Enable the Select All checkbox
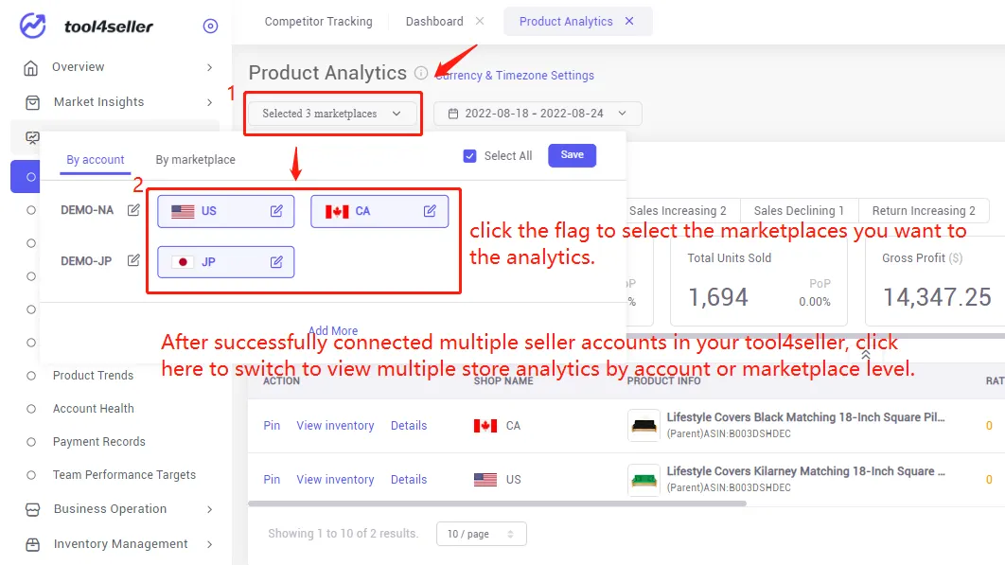 click(470, 155)
